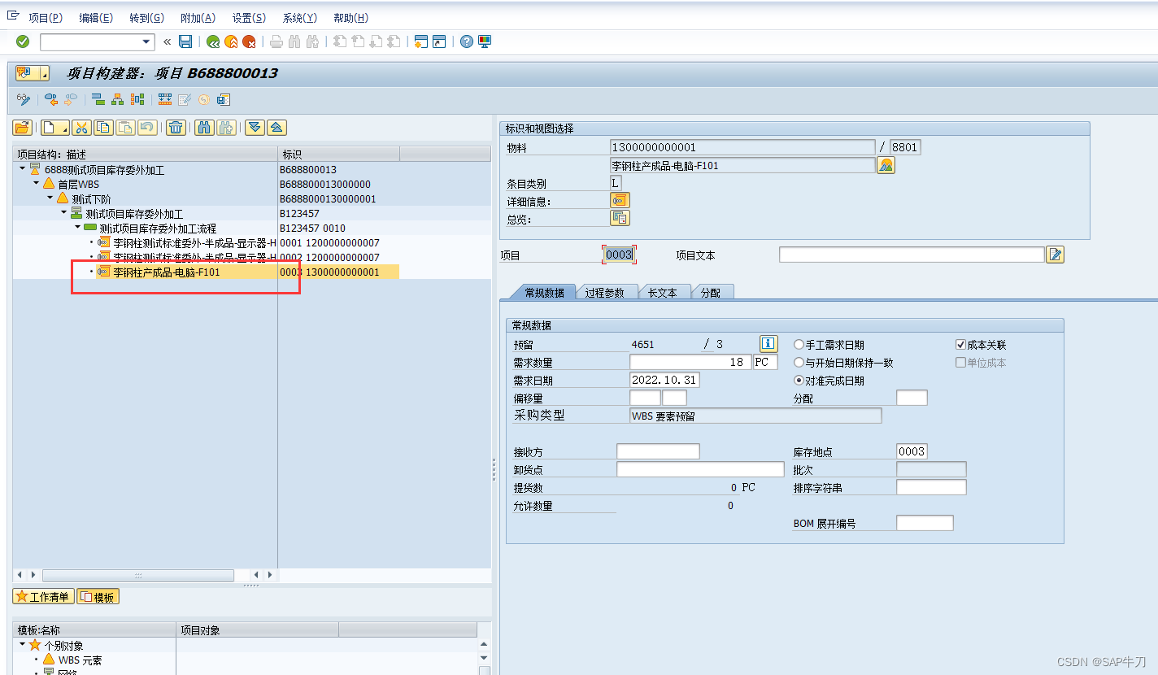Open the 系统(Y) menu
This screenshot has width=1158, height=675.
pyautogui.click(x=299, y=18)
